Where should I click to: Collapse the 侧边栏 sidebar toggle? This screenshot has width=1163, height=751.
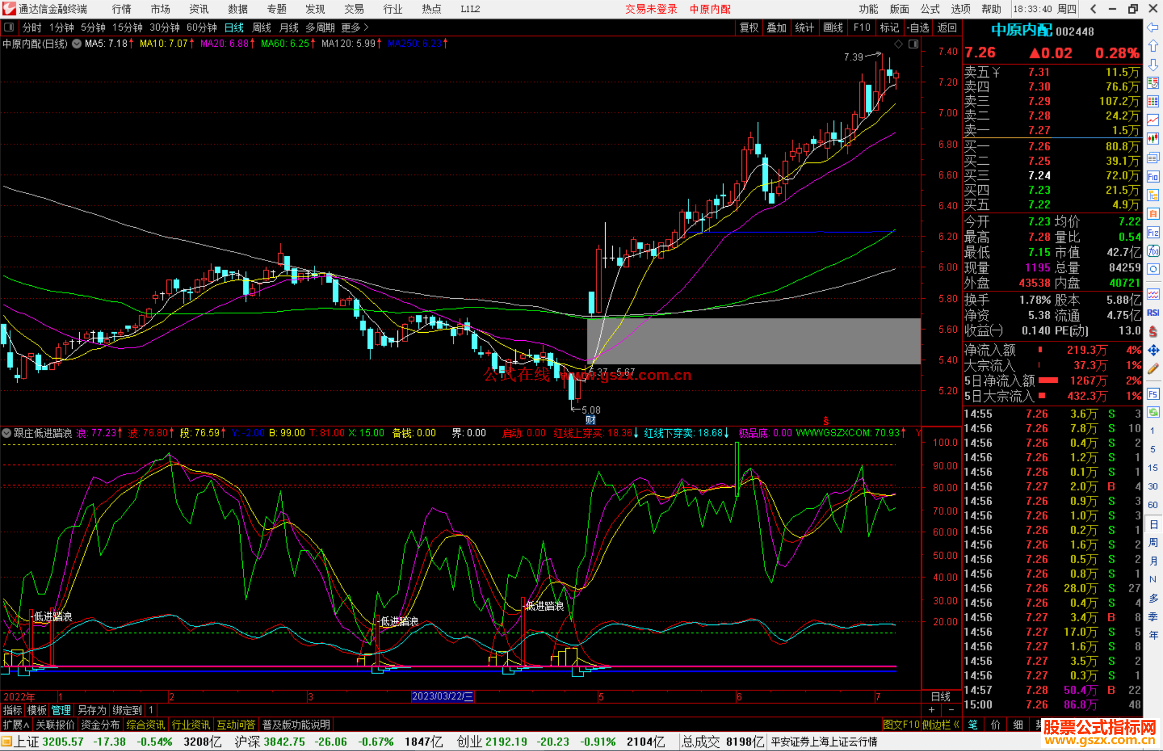pyautogui.click(x=941, y=725)
